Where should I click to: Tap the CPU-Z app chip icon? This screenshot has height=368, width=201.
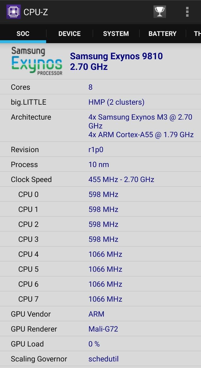click(x=13, y=12)
